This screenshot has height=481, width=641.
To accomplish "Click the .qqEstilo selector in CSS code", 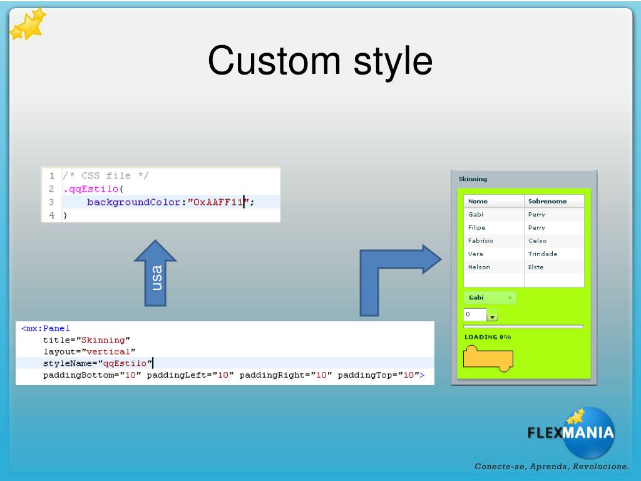I will pos(93,189).
